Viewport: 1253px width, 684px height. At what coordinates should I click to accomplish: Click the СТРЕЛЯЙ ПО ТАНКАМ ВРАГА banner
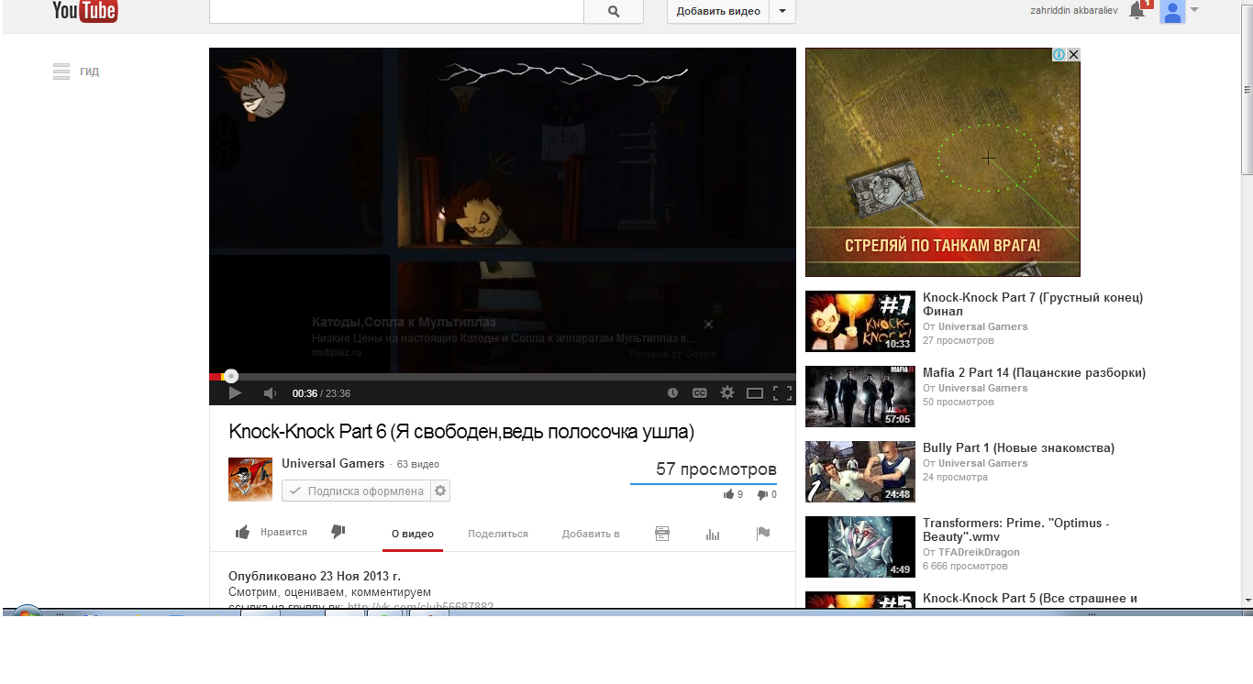coord(942,246)
